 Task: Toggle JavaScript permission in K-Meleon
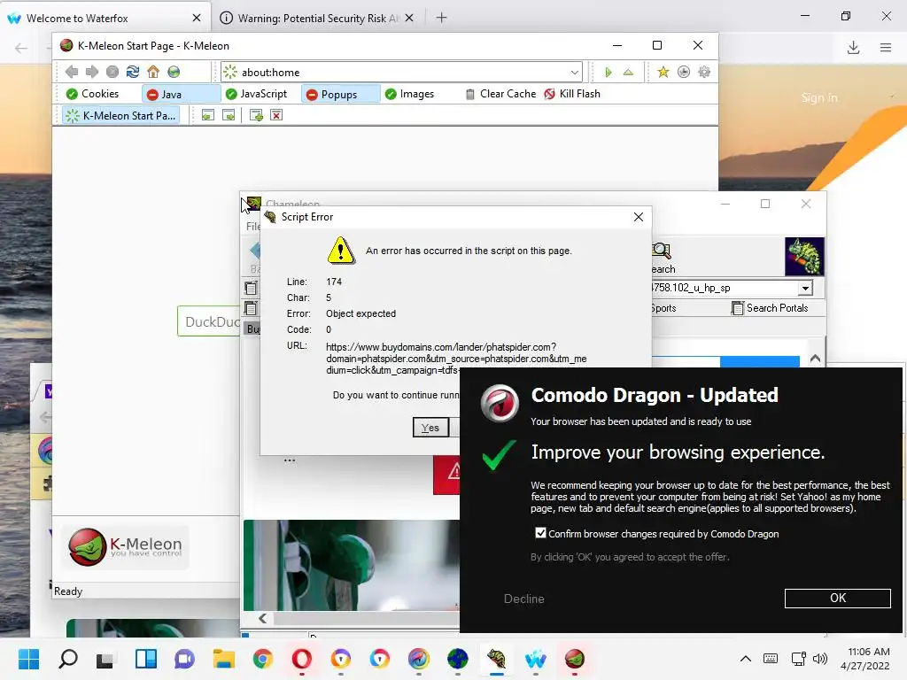pyautogui.click(x=256, y=94)
